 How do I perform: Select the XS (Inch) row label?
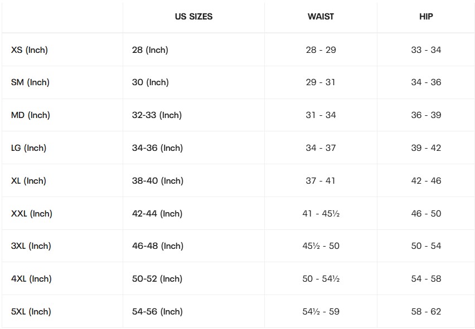tap(30, 50)
